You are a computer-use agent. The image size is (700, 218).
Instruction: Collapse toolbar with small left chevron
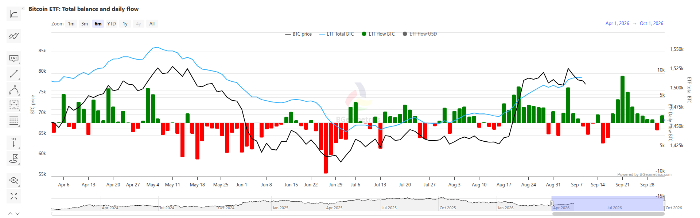click(x=23, y=8)
